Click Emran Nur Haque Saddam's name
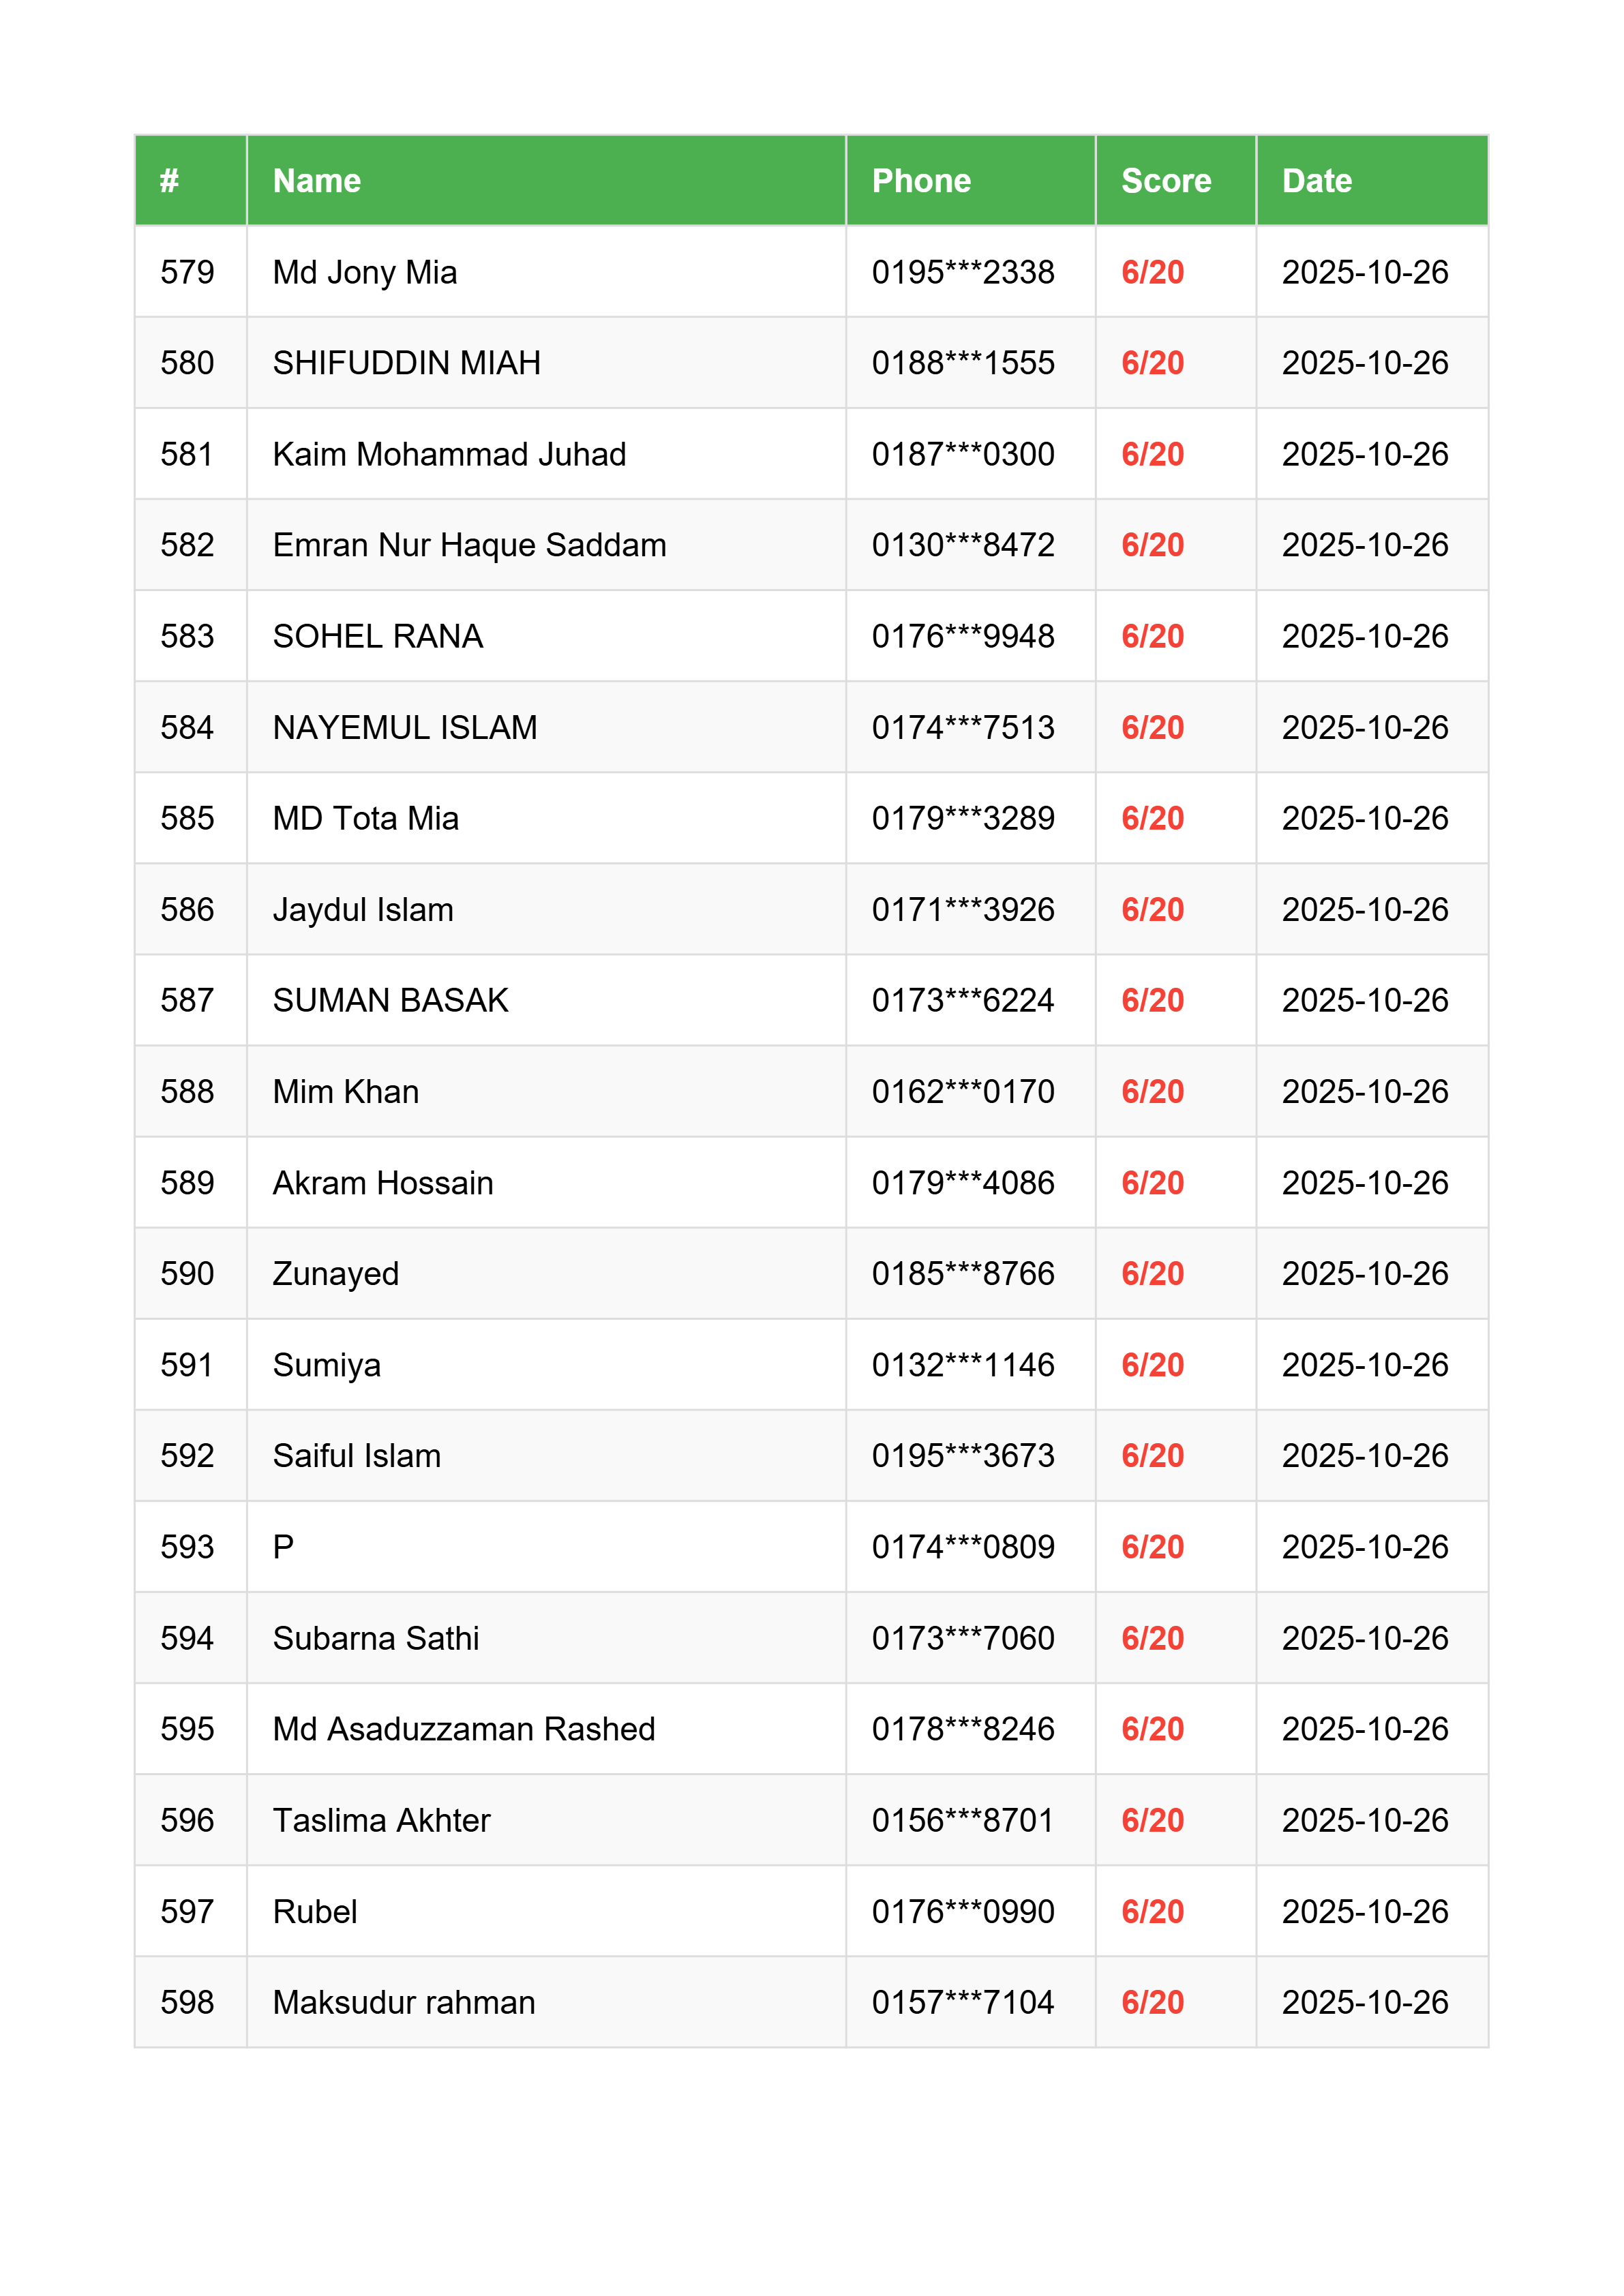This screenshot has width=1624, height=2296. click(469, 545)
